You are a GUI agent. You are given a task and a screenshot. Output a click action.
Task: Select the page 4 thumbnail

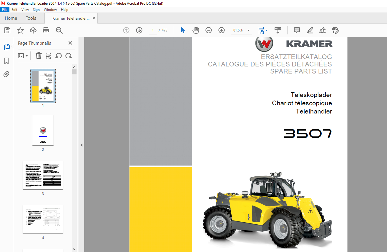coord(43,219)
